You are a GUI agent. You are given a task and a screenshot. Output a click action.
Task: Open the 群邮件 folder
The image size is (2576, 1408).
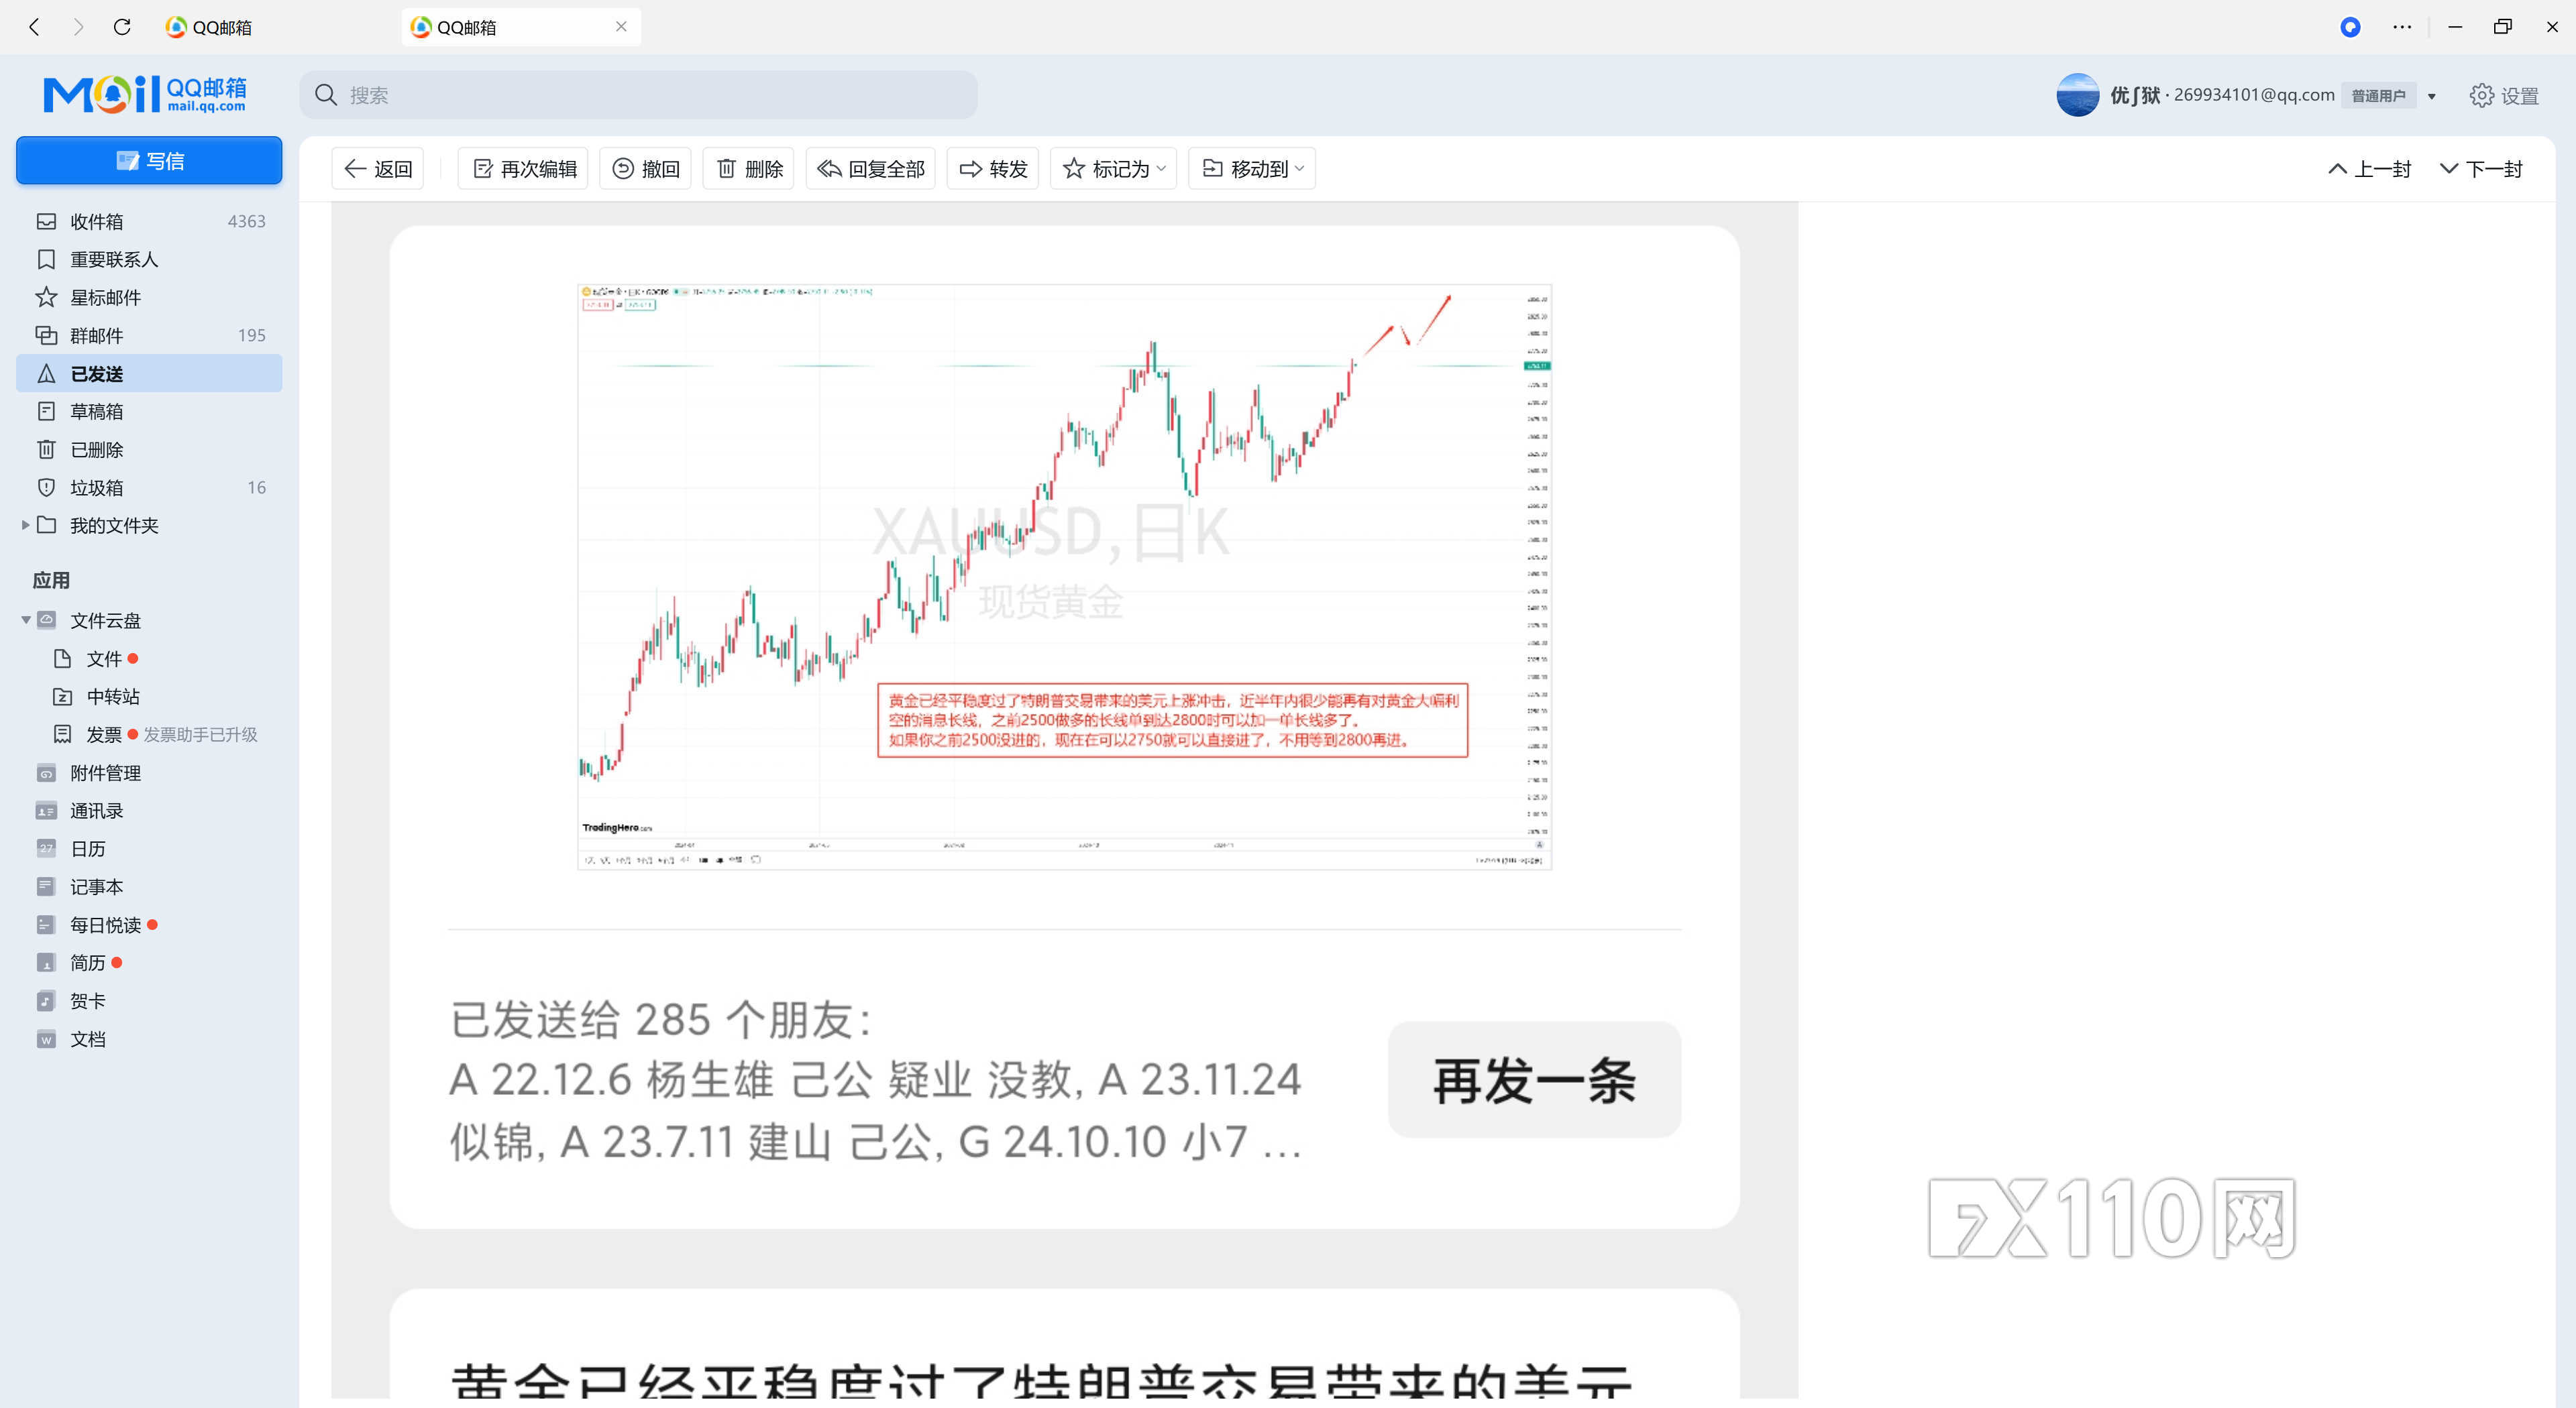click(x=149, y=336)
